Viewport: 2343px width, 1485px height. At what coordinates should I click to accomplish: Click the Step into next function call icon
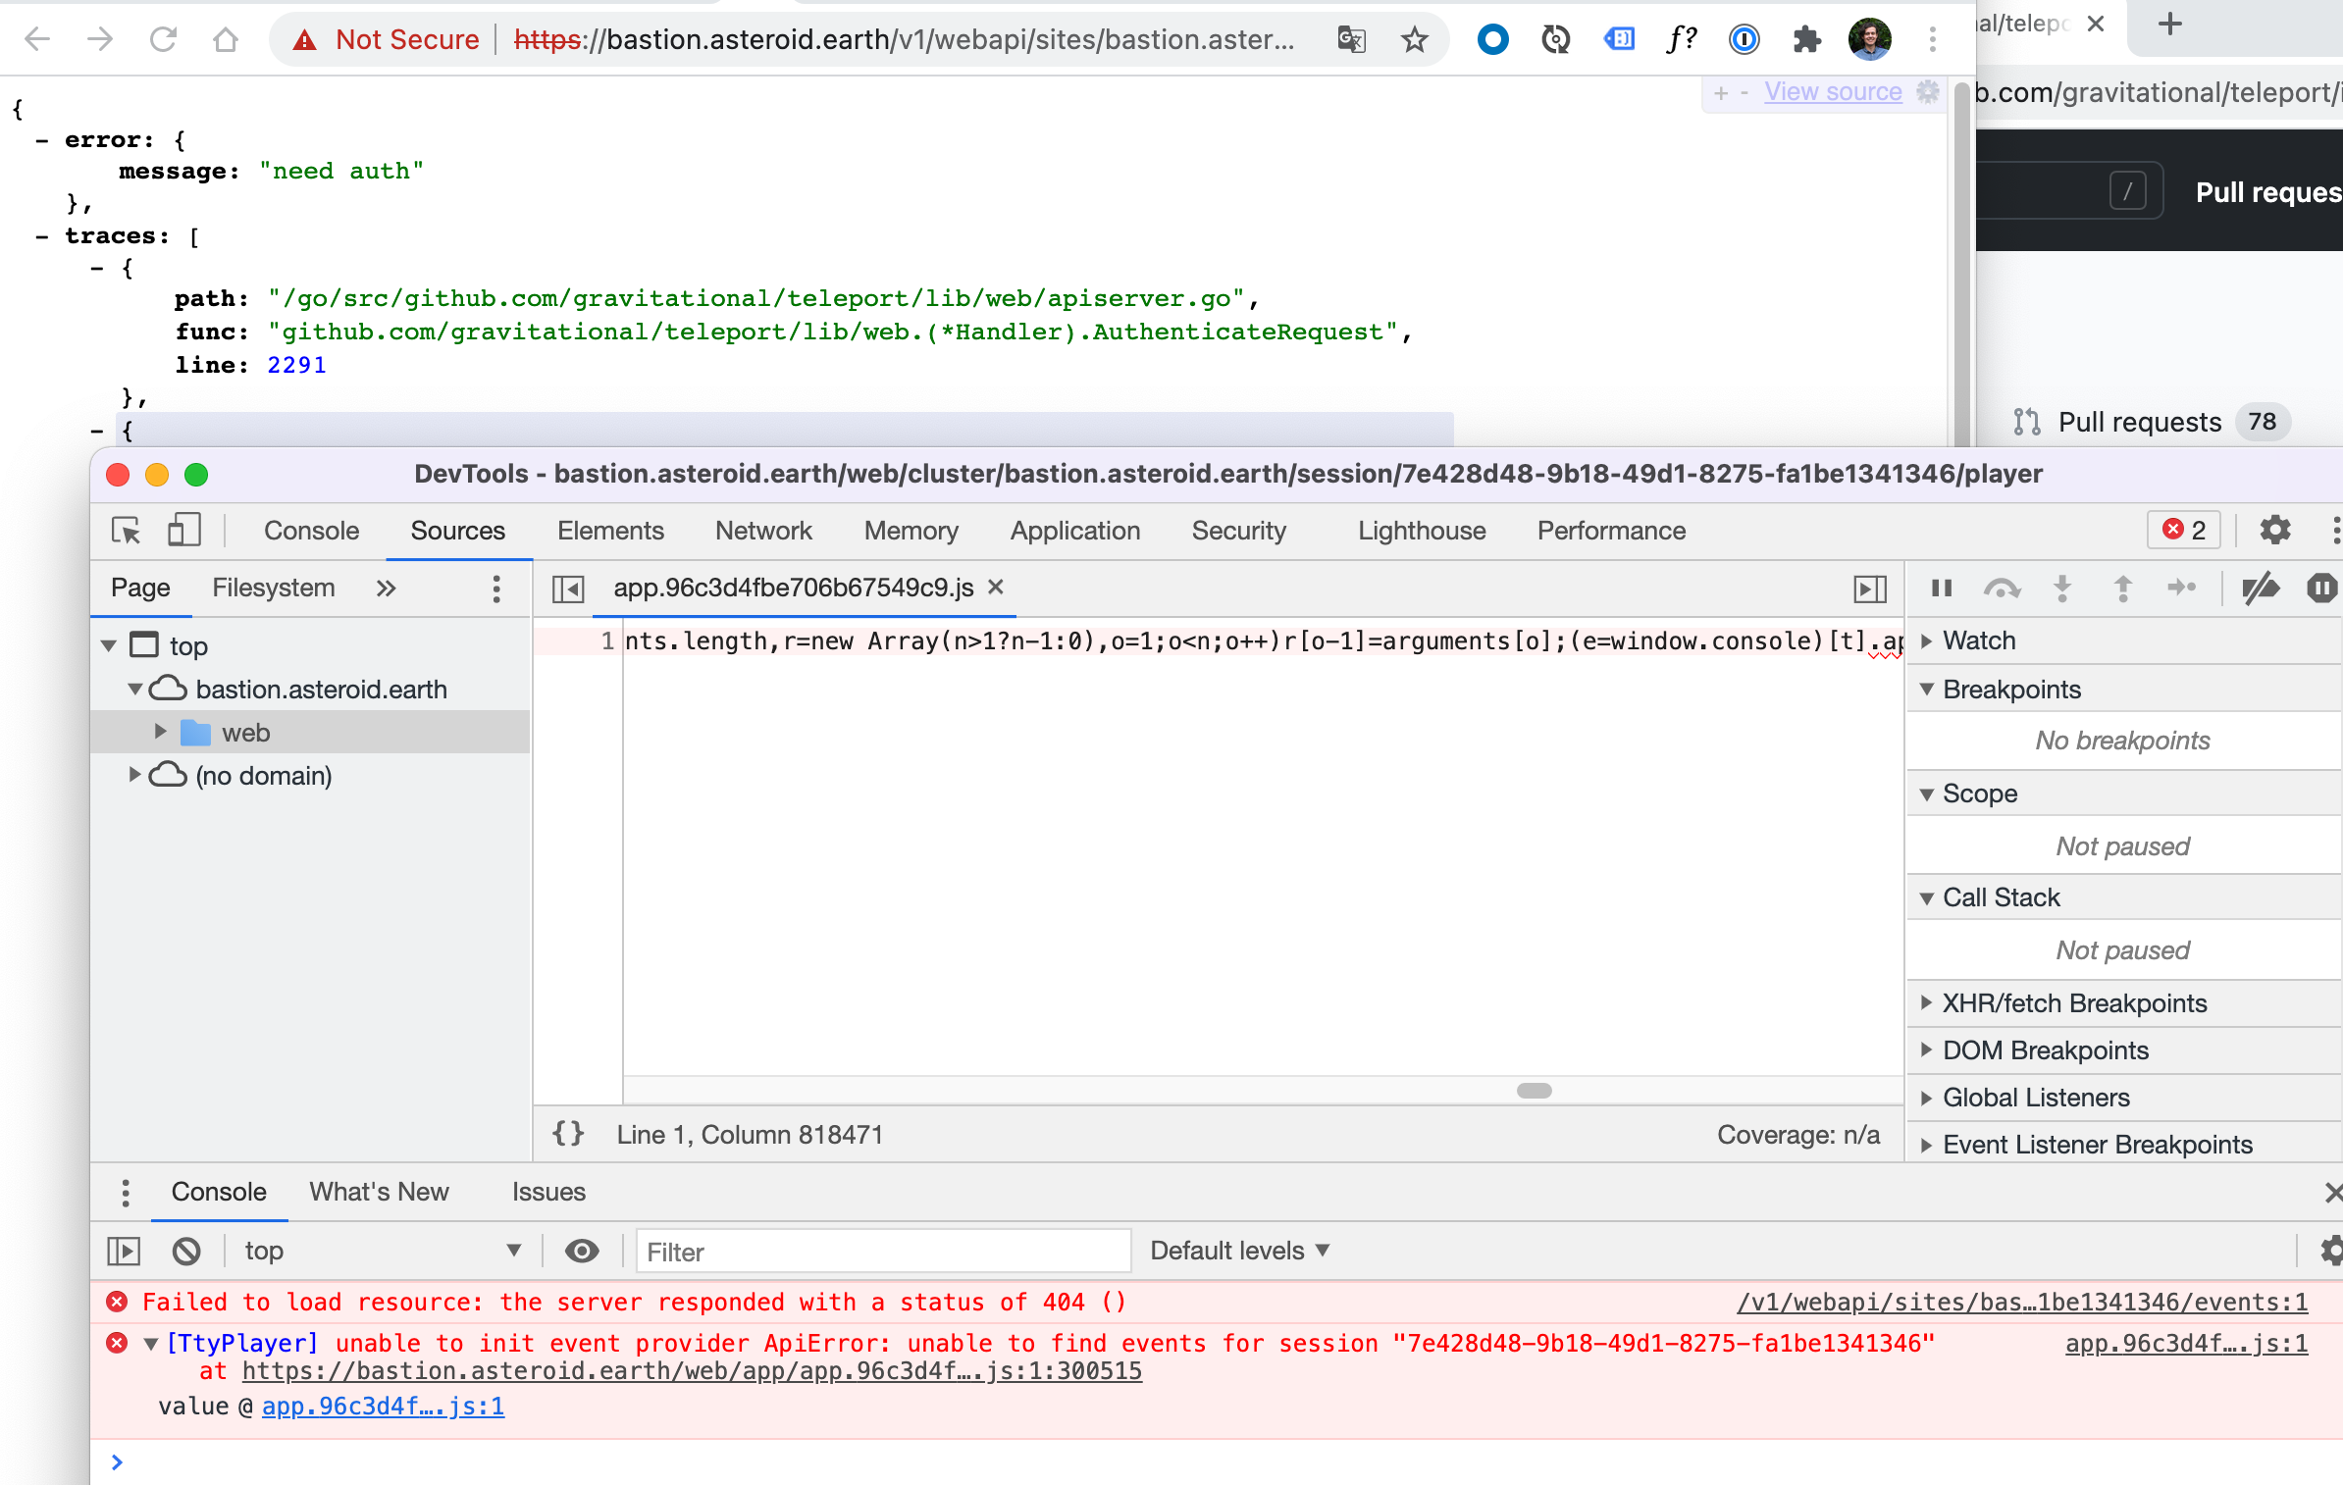pos(2062,589)
